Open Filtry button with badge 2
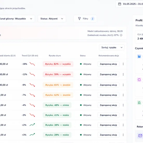Viewport: 143px width, 143px height. tap(85, 19)
